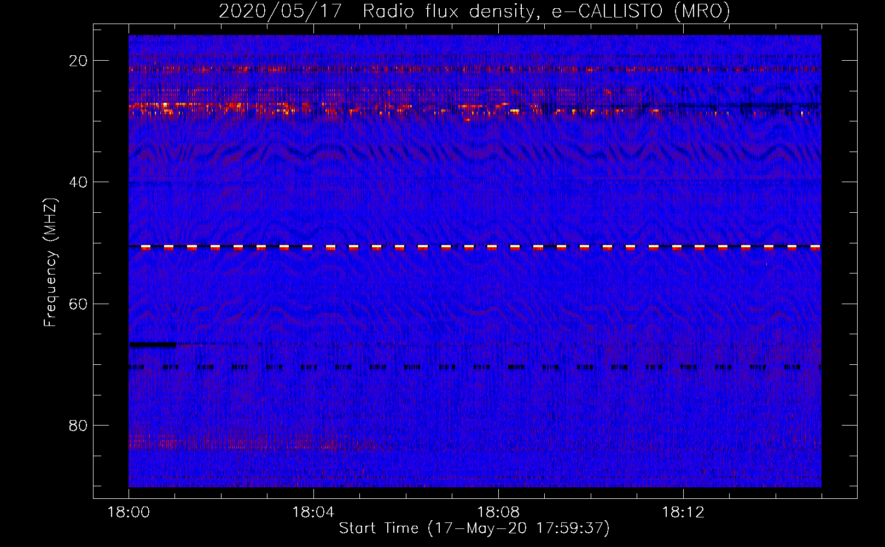The height and width of the screenshot is (547, 885).
Task: Click the bright dashed line near 50 MHz
Action: 475,247
